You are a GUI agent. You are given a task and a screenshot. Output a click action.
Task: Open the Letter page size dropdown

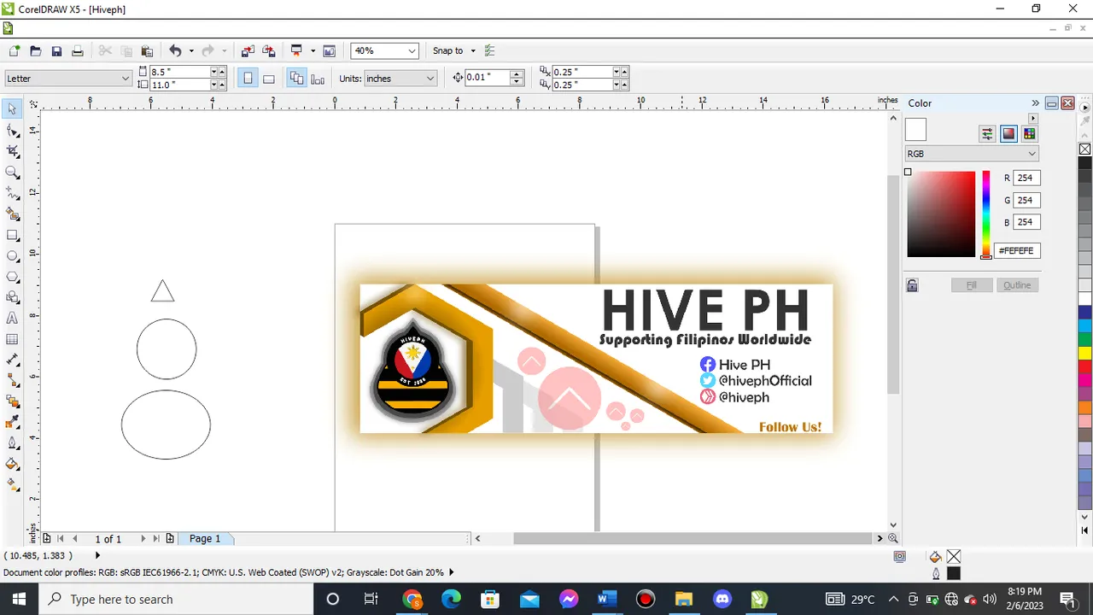pos(126,79)
